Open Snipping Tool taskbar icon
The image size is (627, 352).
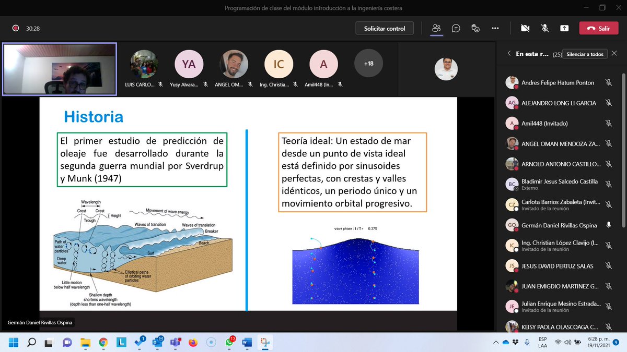coord(265,343)
